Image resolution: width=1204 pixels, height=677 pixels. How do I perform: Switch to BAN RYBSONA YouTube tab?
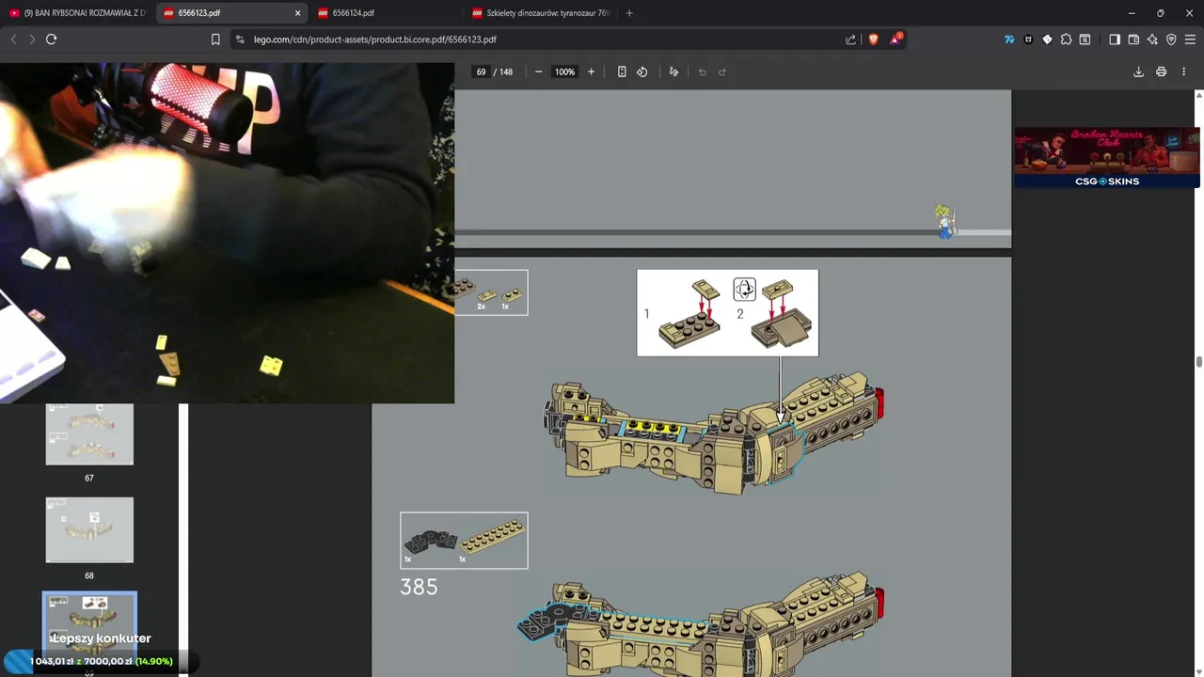[77, 13]
